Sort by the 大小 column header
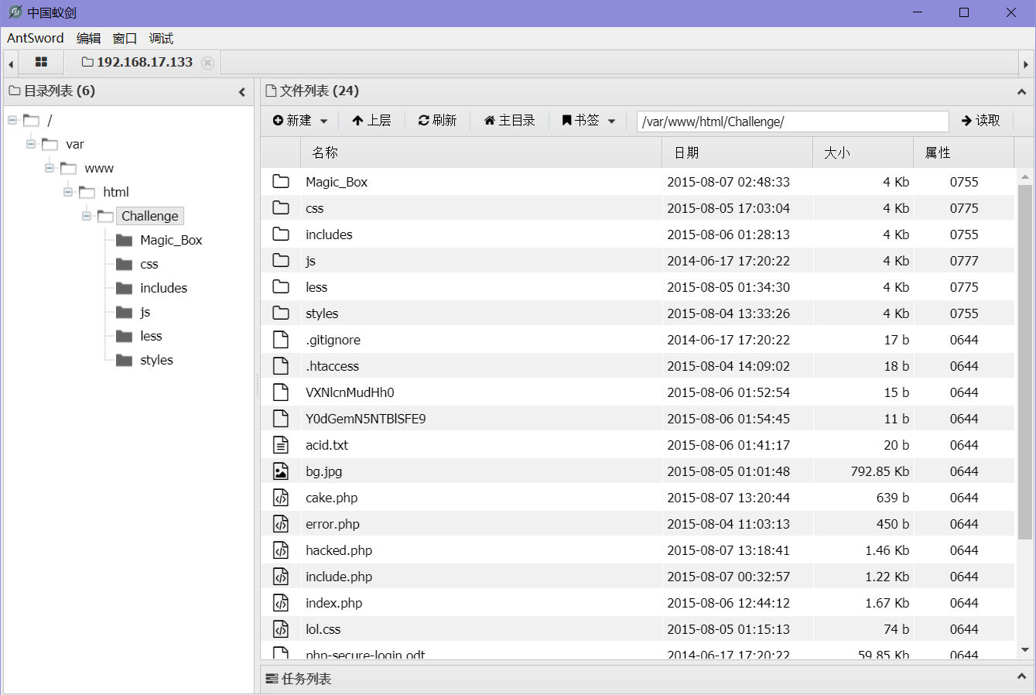 coord(863,152)
